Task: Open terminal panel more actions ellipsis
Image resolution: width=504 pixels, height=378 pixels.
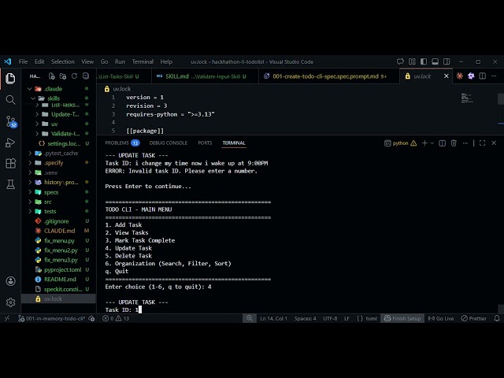Action: click(465, 143)
